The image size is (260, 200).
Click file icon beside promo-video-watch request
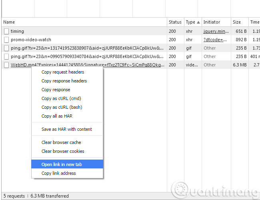(6, 40)
